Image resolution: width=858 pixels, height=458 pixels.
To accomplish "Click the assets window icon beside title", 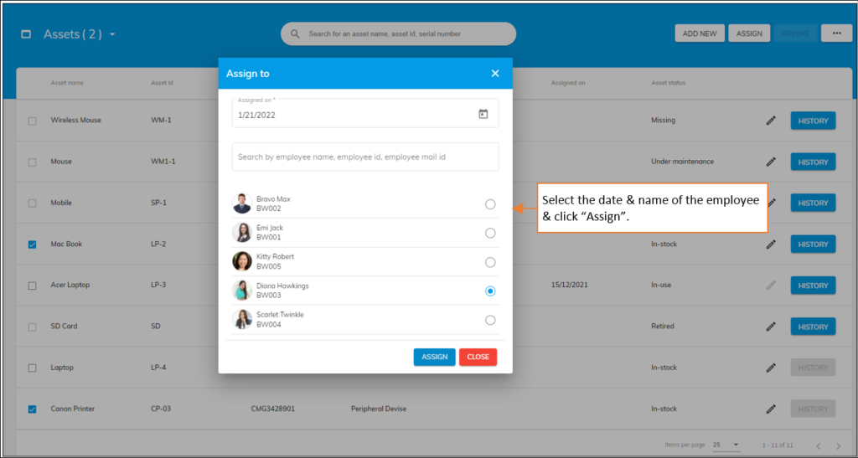I will (x=26, y=34).
